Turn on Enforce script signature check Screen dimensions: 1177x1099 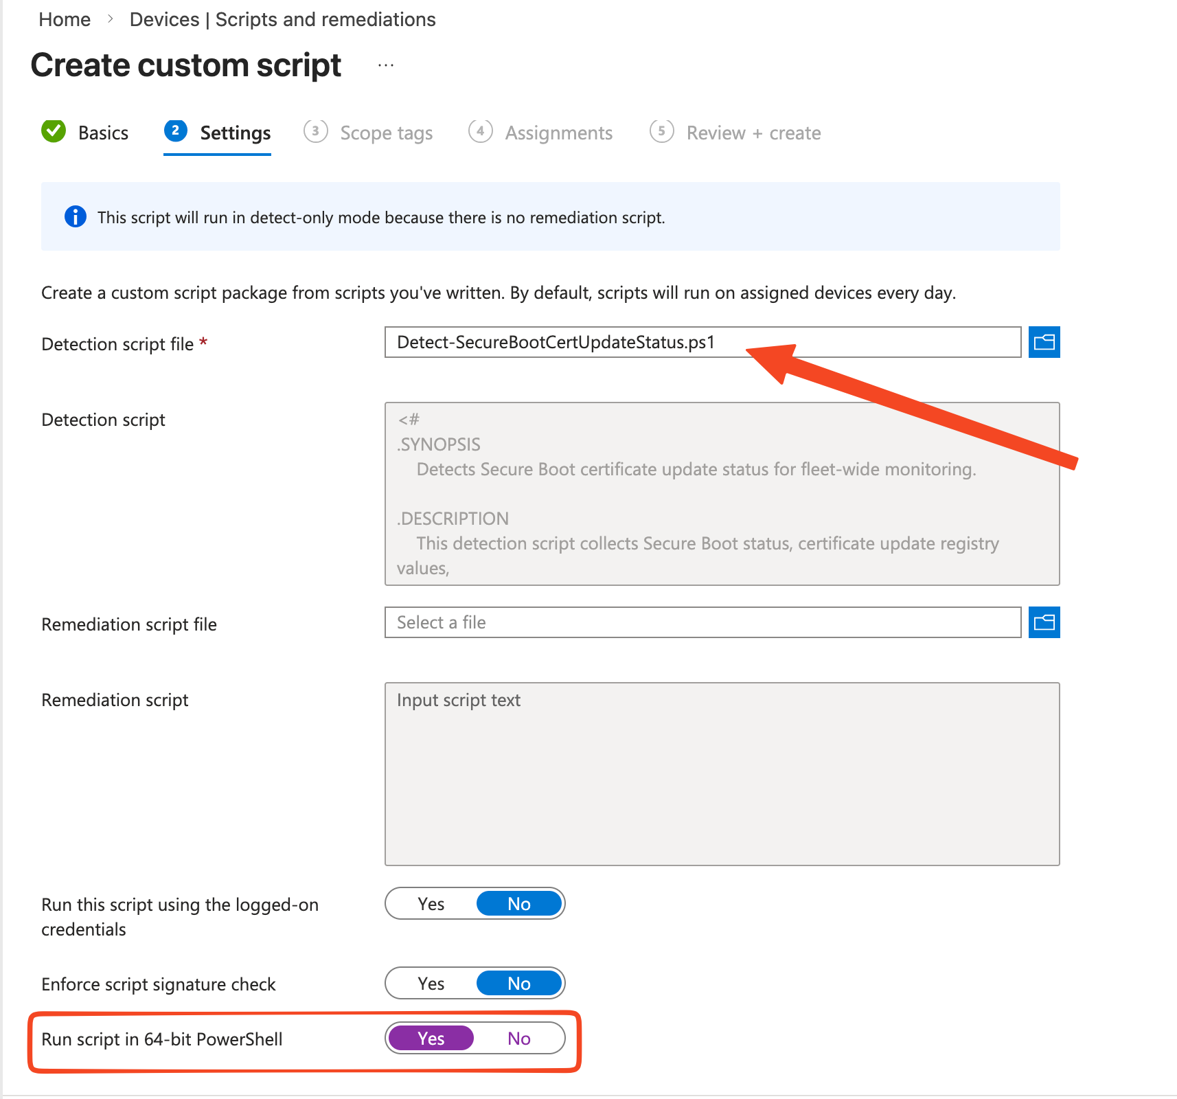pos(430,983)
